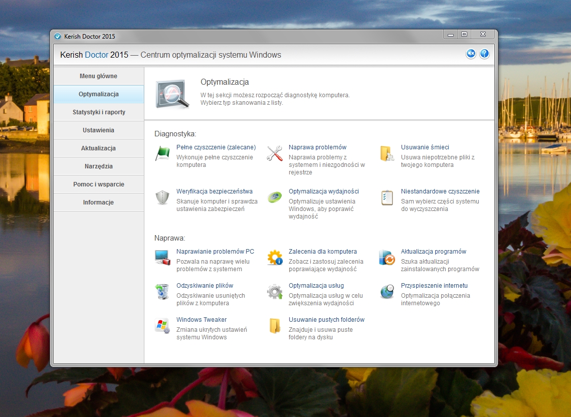Click the Naprawa: section heading

[x=170, y=238]
